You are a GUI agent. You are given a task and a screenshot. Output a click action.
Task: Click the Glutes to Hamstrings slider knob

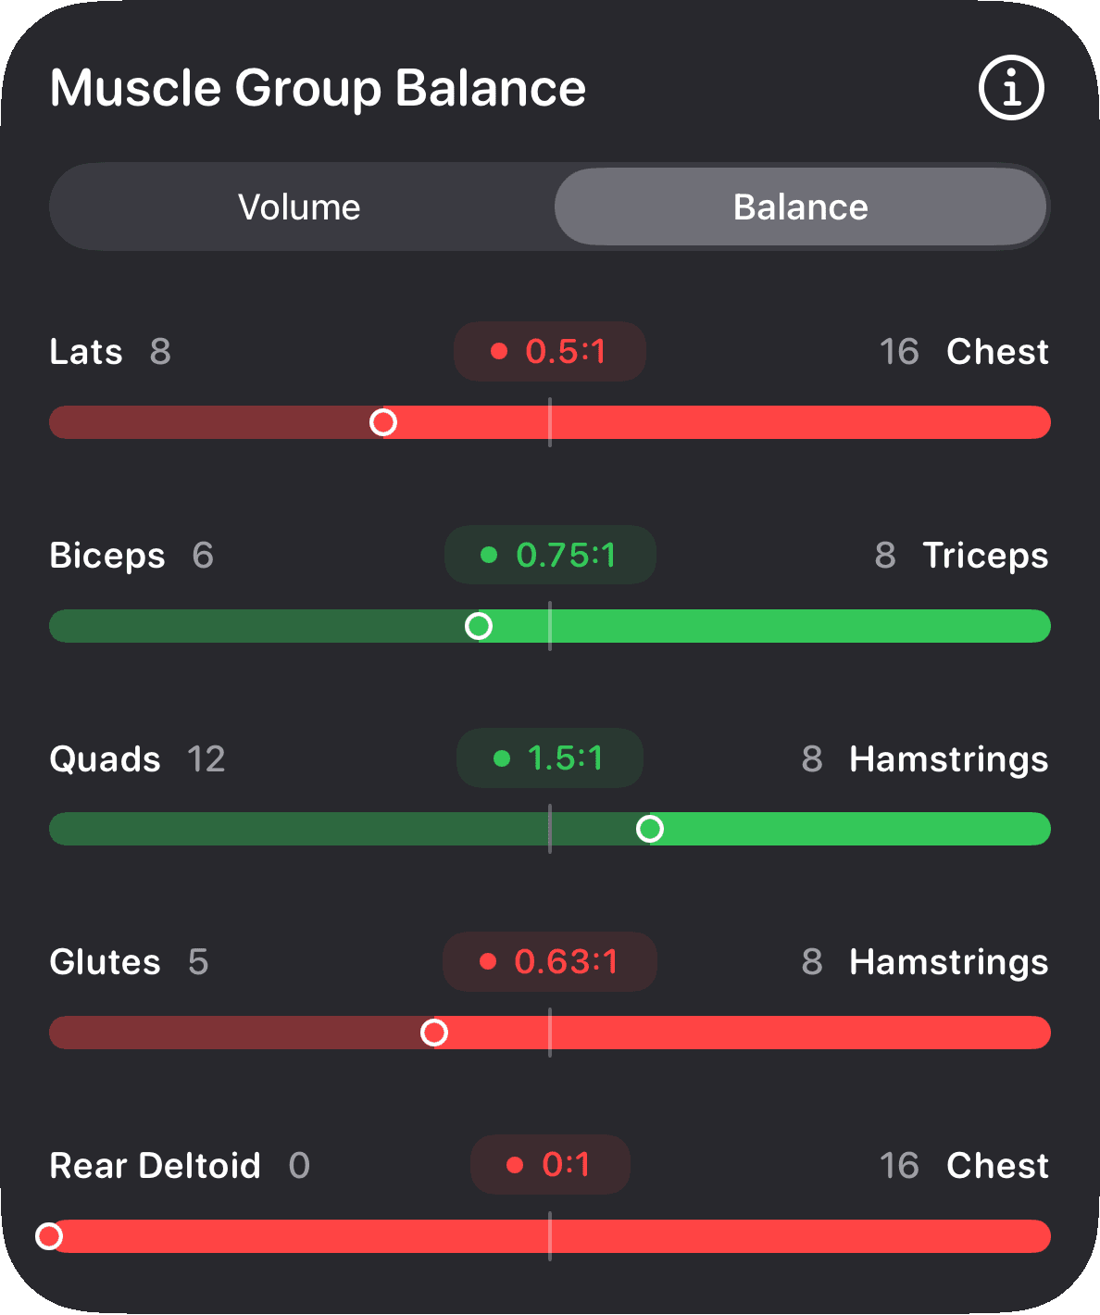pyautogui.click(x=434, y=1033)
